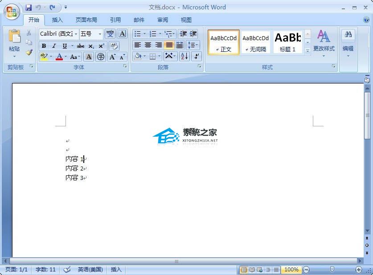This screenshot has width=373, height=275.
Task: Click the 更改样式 button
Action: pos(324,43)
